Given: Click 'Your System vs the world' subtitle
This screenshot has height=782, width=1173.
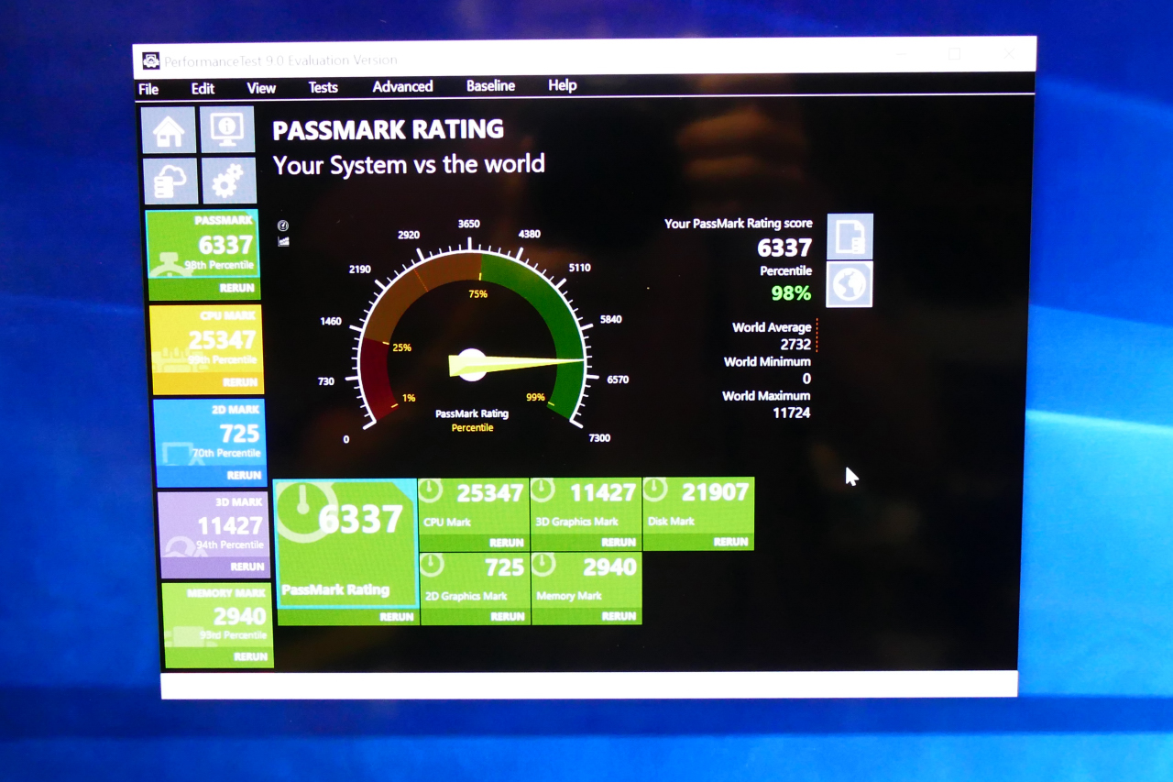Looking at the screenshot, I should 409,165.
